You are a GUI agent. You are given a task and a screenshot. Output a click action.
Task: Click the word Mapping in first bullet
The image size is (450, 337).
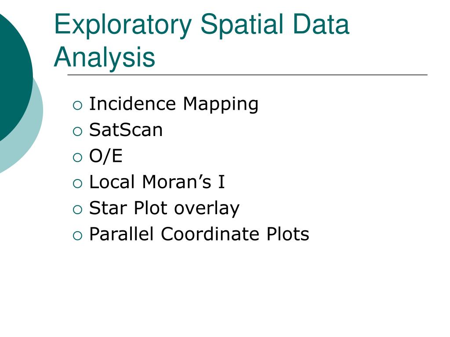(x=221, y=105)
